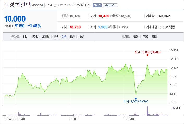Click the stock name 동성화인텍
Viewport: 184px width, 124px height.
[x=17, y=5]
